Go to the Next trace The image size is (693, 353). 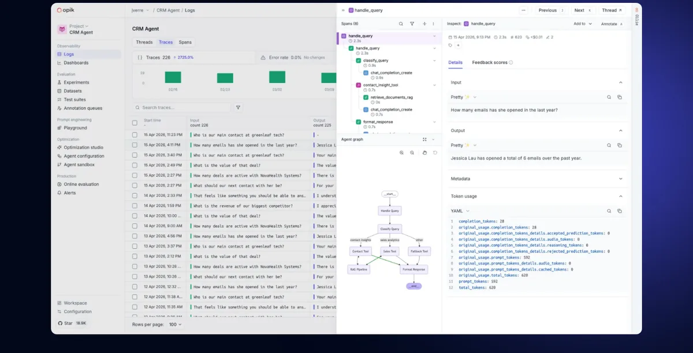coord(582,10)
